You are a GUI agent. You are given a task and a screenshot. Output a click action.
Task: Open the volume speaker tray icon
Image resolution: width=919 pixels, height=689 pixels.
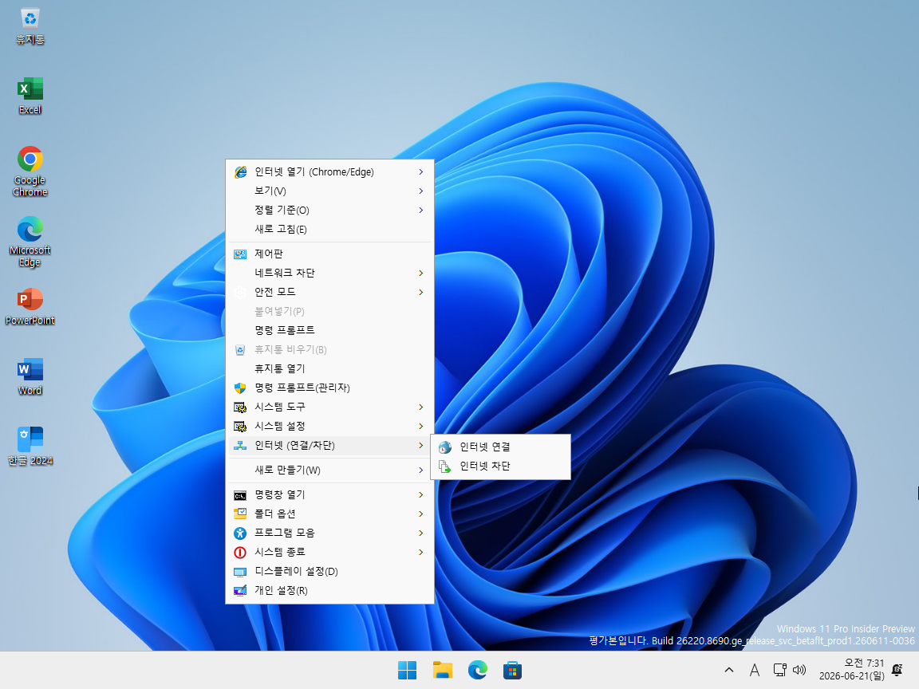point(799,670)
